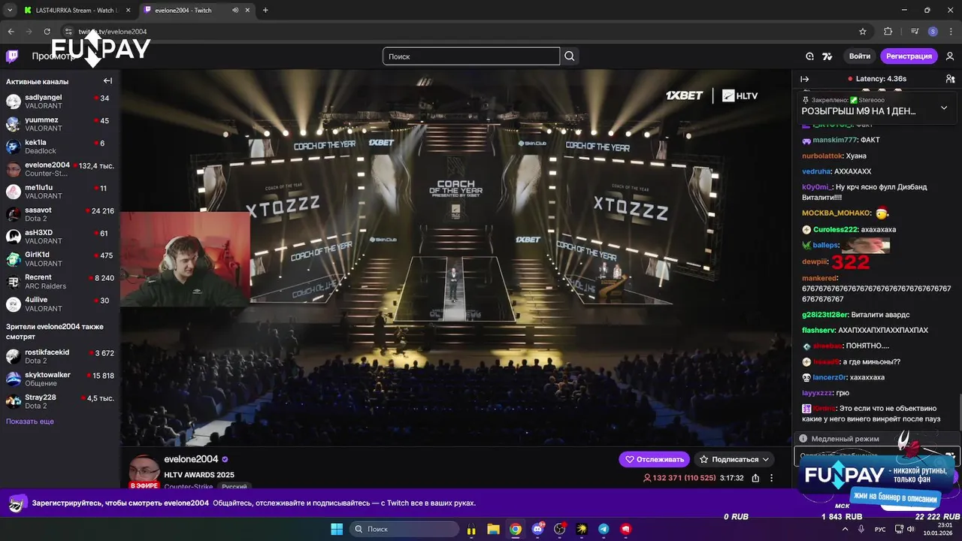Viewport: 962px width, 541px height.
Task: Click the browser address bar URL
Action: 113,32
